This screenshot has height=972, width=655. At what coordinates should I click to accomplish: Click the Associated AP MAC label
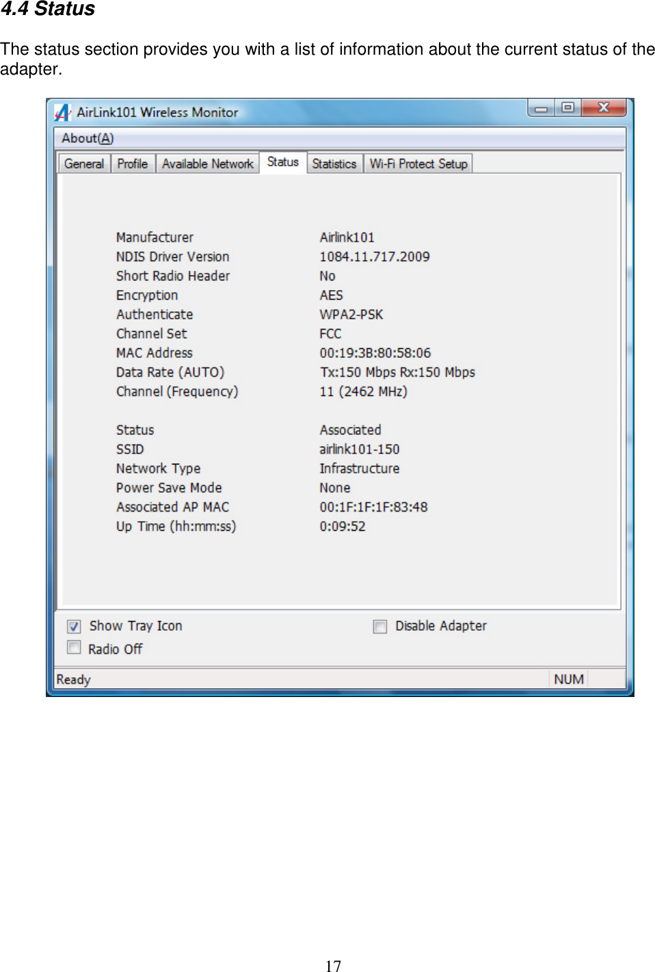tap(172, 507)
